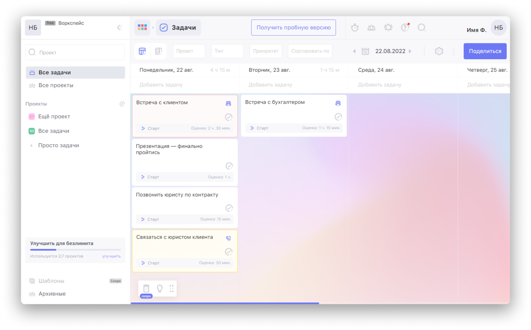Viewport: 531px width, 330px height.
Task: Click the улучшить link
Action: 111,256
